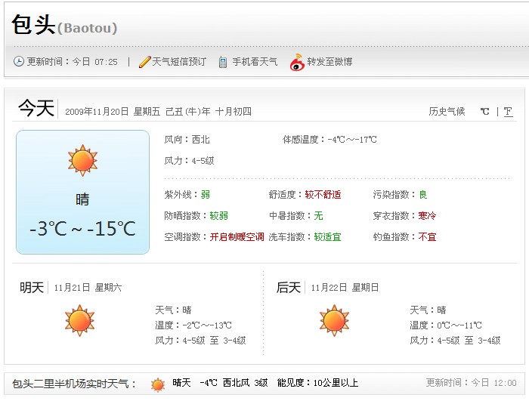Click the 今天 heading
Screen dimensions: 529x401
36,108
